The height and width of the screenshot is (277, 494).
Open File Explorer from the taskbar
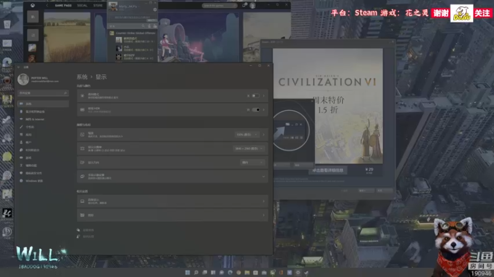tap(247, 273)
